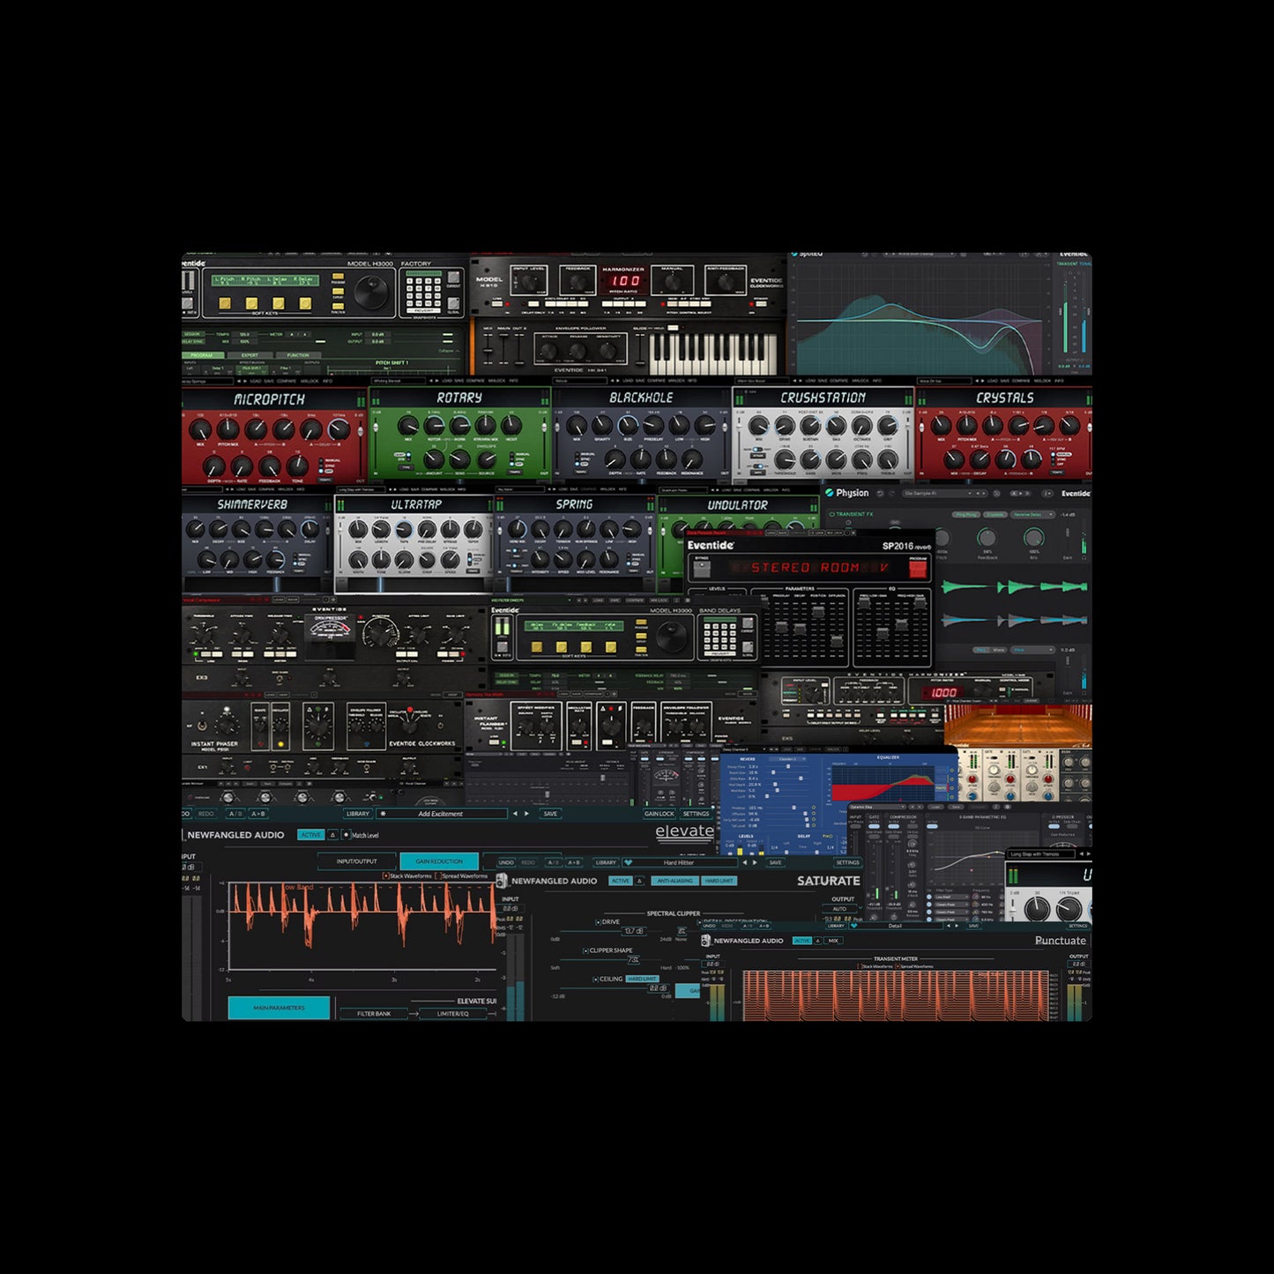This screenshot has height=1274, width=1274.
Task: Click the previous preset arrow in Saturate
Action: point(745,862)
